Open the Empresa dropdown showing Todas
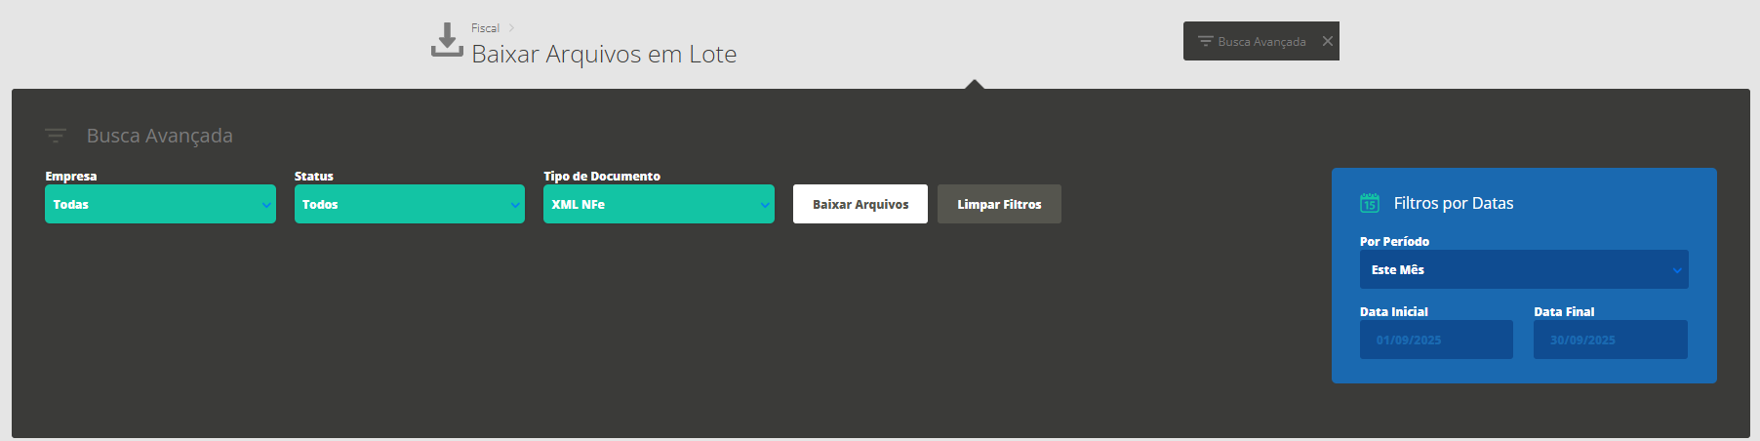 point(160,204)
